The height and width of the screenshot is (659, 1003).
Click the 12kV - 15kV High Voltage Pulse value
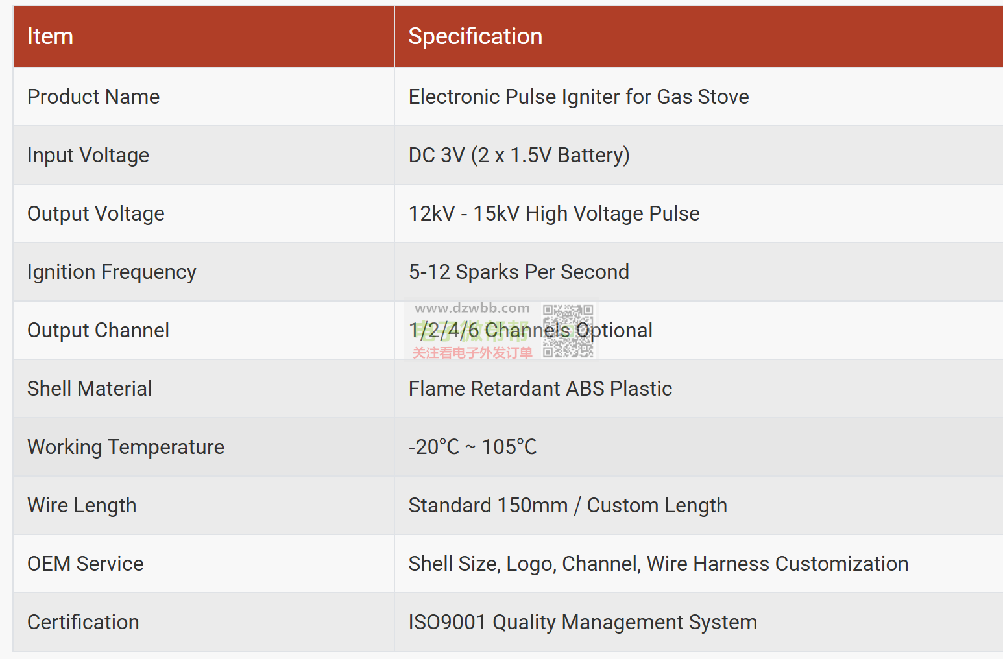(x=554, y=213)
